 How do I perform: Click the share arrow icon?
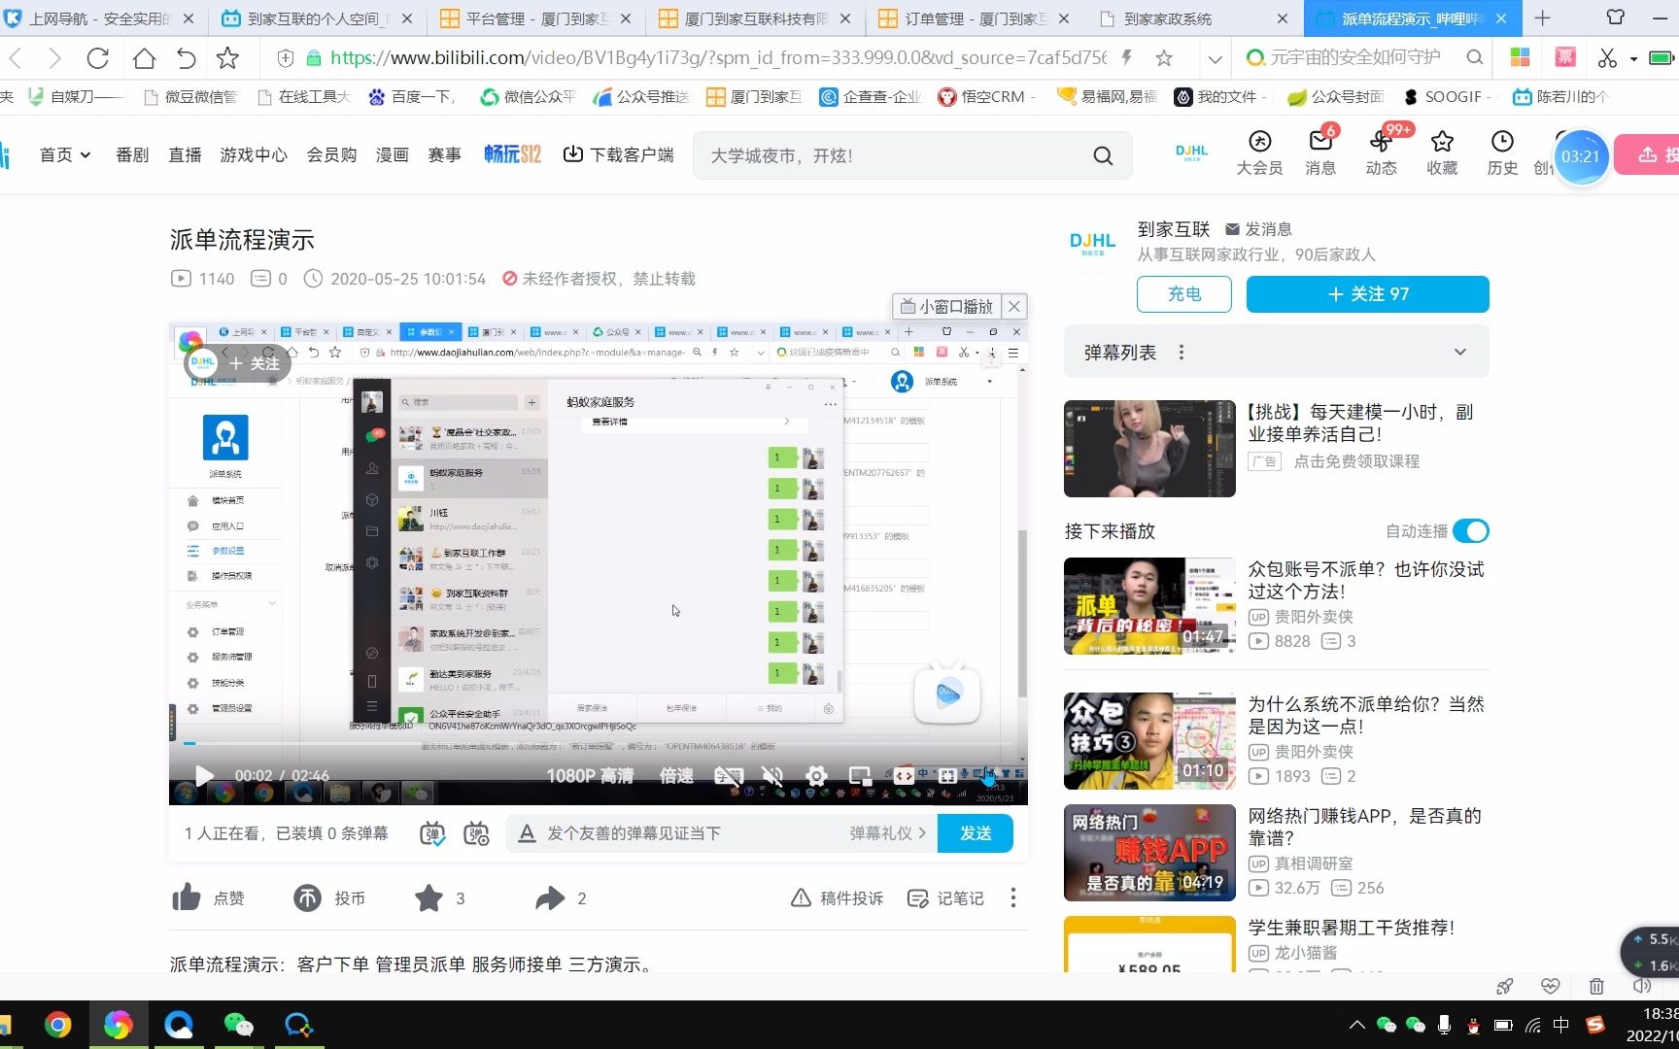pos(550,898)
